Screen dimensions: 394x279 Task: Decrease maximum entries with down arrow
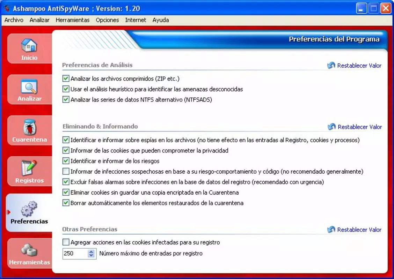[x=91, y=255]
